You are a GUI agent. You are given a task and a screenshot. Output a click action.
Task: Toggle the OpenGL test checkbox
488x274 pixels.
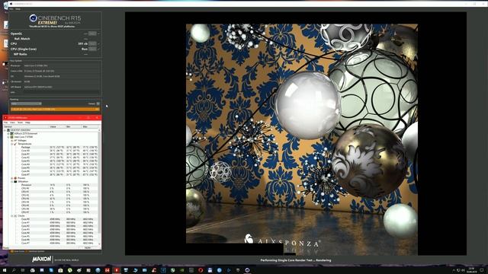[x=98, y=33]
